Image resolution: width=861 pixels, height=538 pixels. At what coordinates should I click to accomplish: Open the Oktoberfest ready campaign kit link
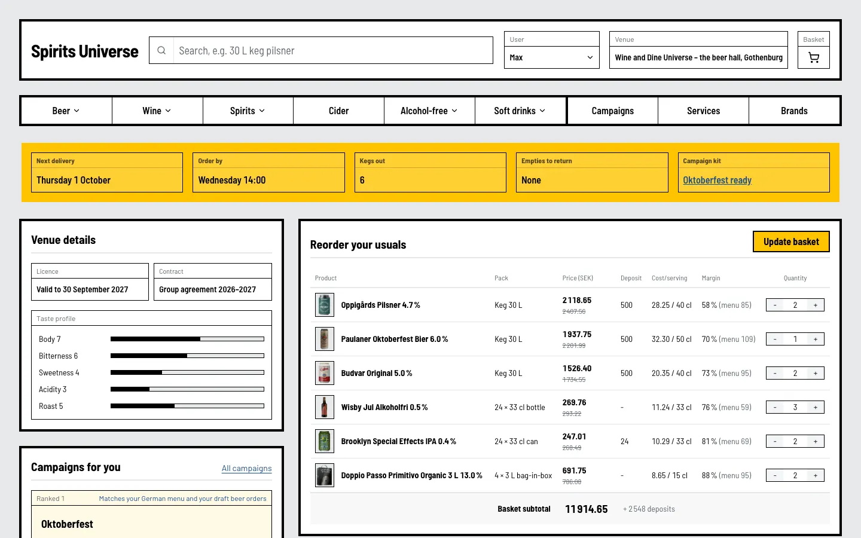[x=717, y=180]
